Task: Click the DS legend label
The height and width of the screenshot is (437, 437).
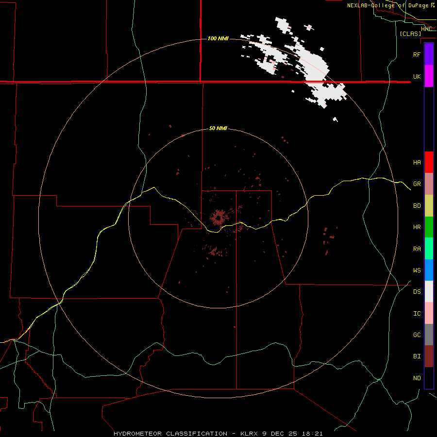Action: 417,292
